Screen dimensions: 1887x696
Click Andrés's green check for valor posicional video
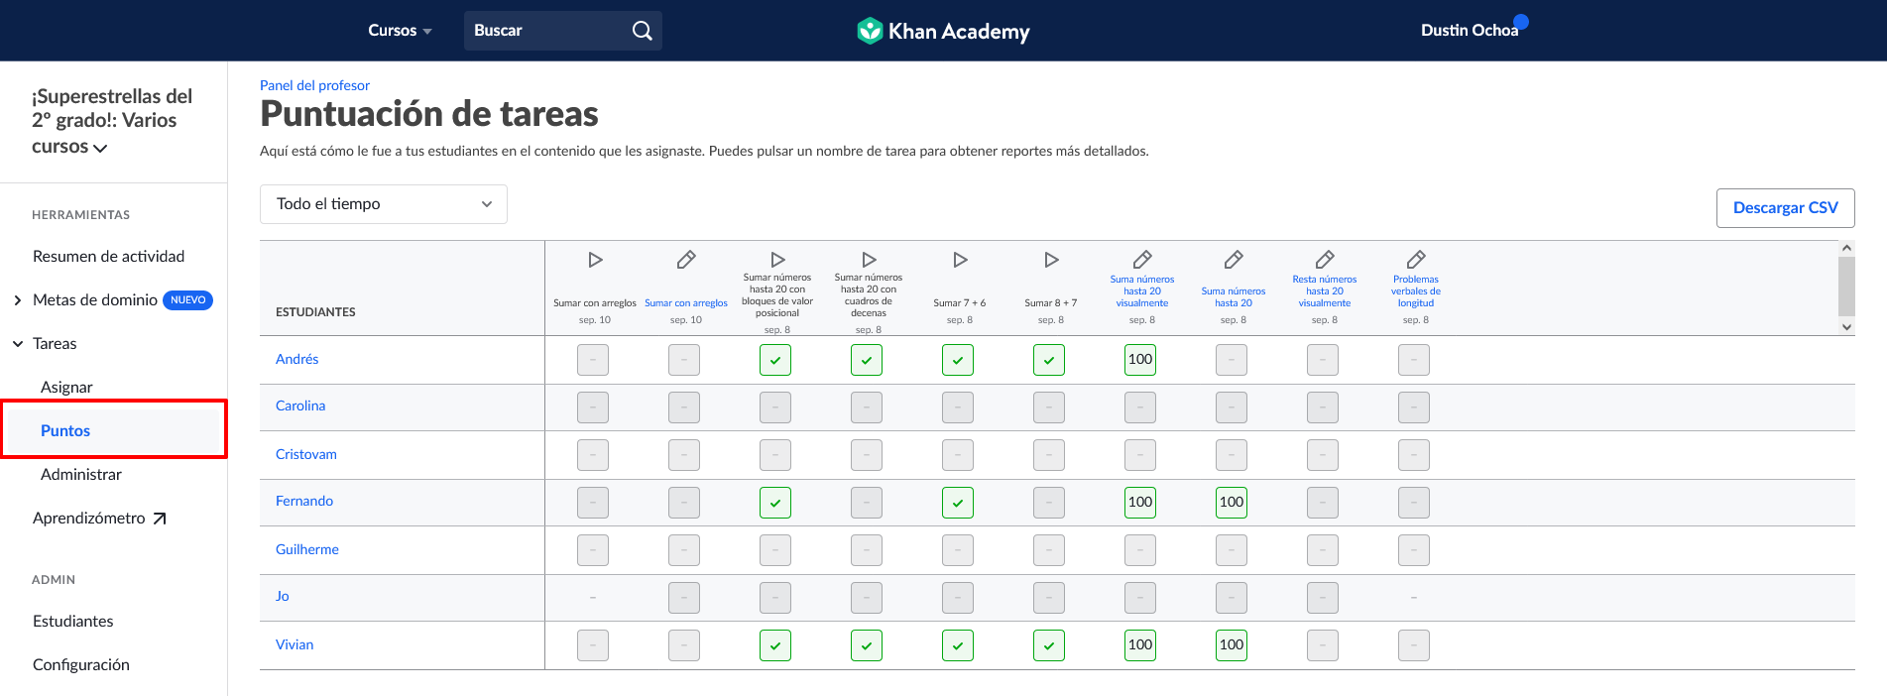click(775, 360)
